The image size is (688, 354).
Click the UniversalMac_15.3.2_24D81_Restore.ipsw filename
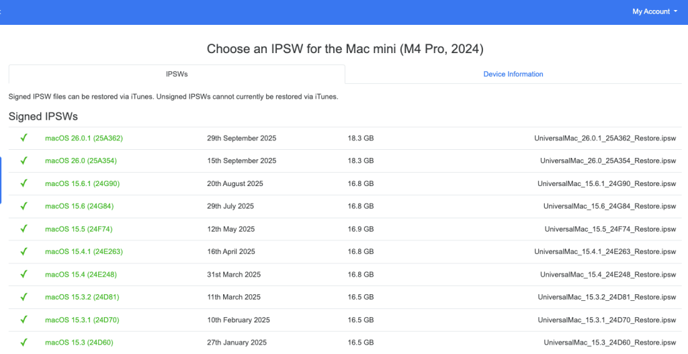pyautogui.click(x=606, y=297)
